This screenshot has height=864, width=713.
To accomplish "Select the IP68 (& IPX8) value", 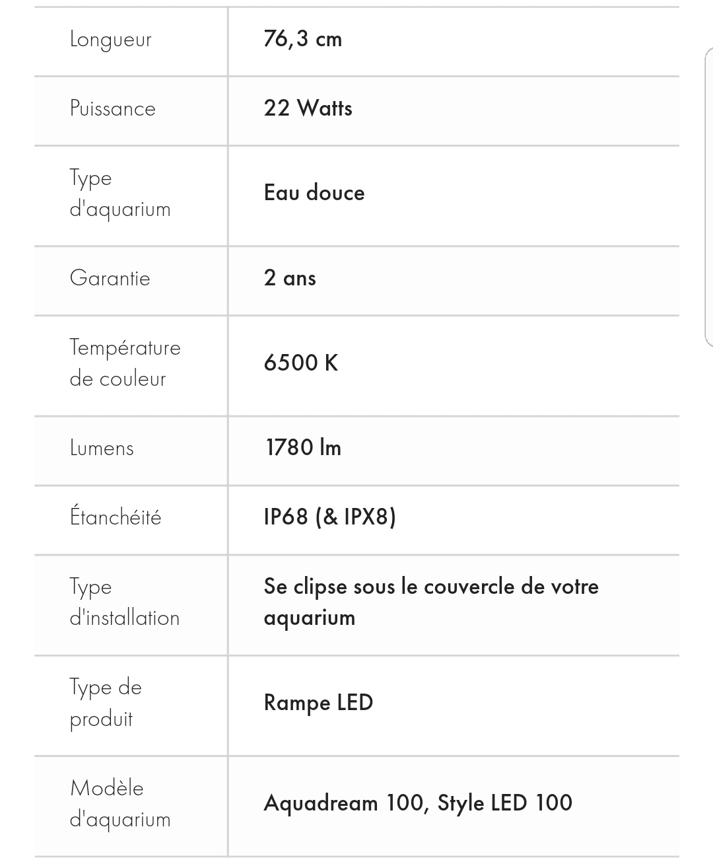I will tap(329, 517).
